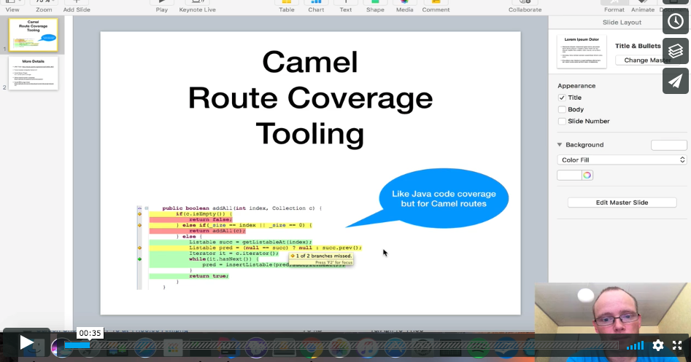
Task: Click the Share paper-plane icon
Action: pyautogui.click(x=676, y=81)
